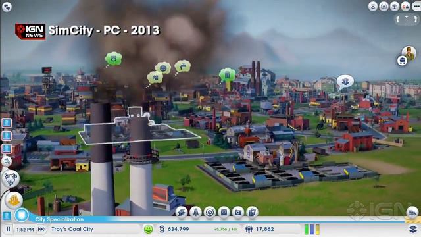Click the police thought bubble
This screenshot has height=237, width=421.
tap(113, 59)
